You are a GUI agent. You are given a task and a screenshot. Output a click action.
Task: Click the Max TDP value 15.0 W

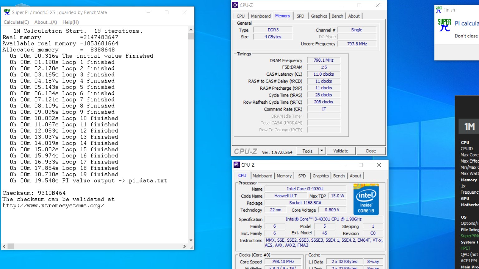coord(337,196)
